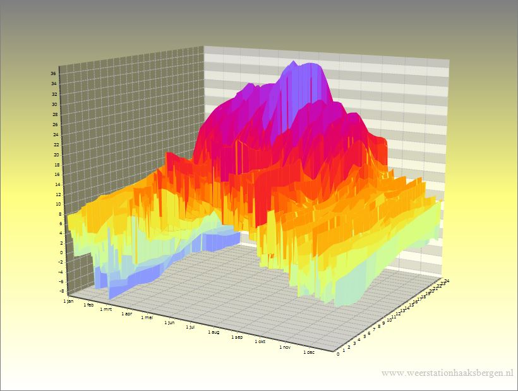
Task: Click hour 5 on the hour axis
Action: point(364,336)
